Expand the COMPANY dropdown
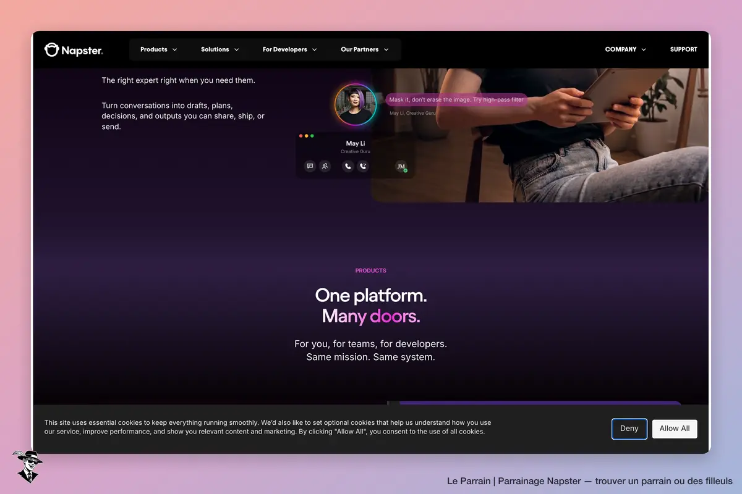 pos(626,49)
